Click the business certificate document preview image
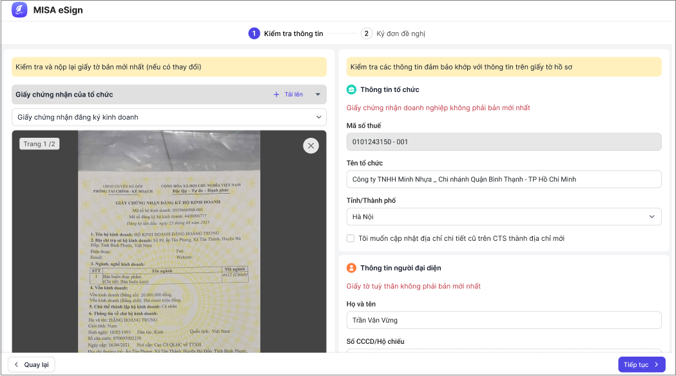The height and width of the screenshot is (376, 676). click(169, 258)
